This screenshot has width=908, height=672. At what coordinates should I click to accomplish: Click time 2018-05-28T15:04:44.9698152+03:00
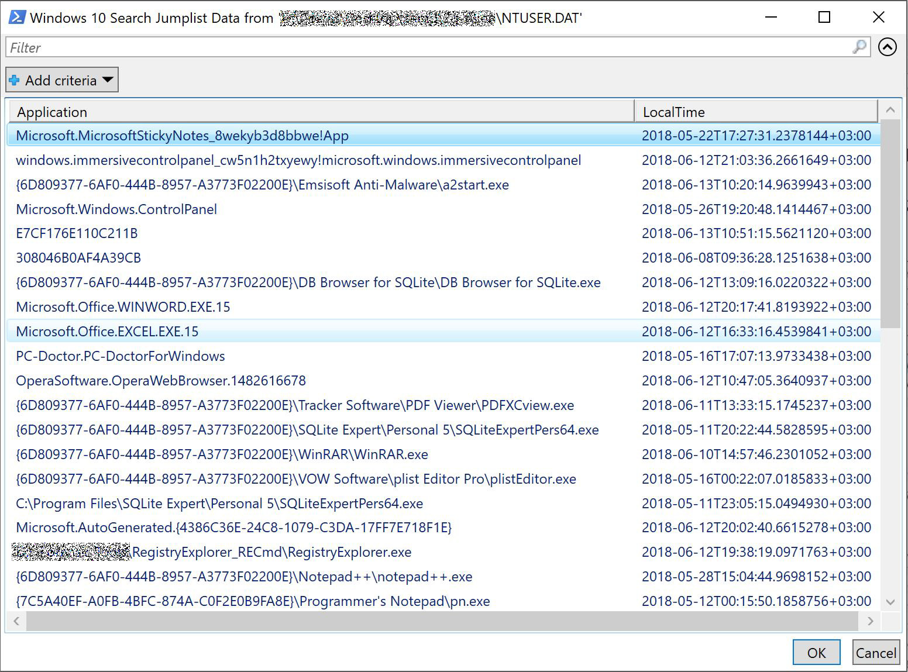click(x=756, y=577)
